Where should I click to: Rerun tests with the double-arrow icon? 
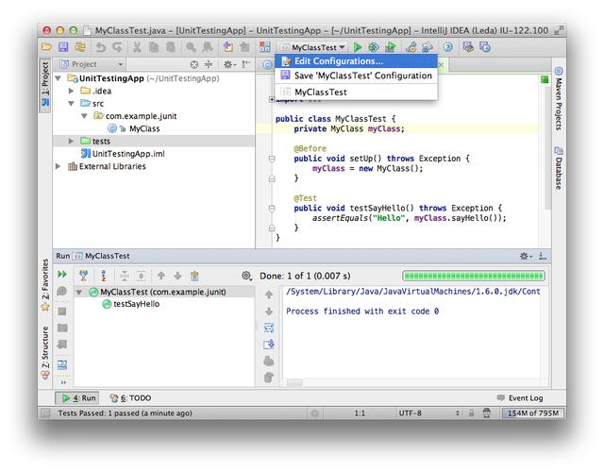[x=62, y=274]
